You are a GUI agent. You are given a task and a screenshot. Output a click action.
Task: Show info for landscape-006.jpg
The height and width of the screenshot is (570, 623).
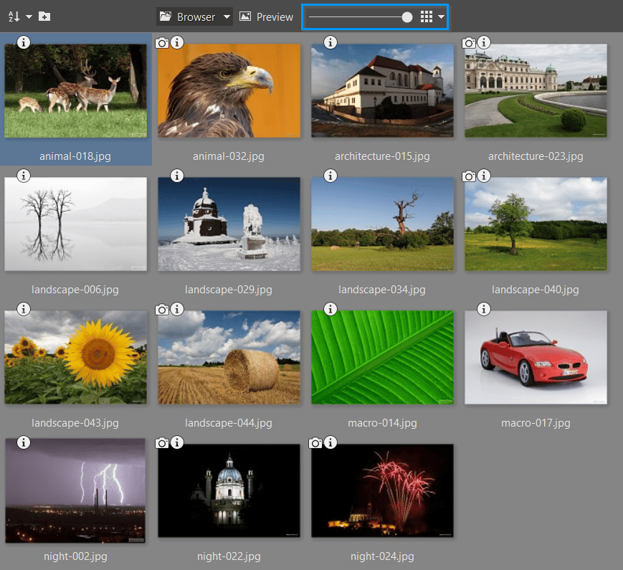point(24,175)
